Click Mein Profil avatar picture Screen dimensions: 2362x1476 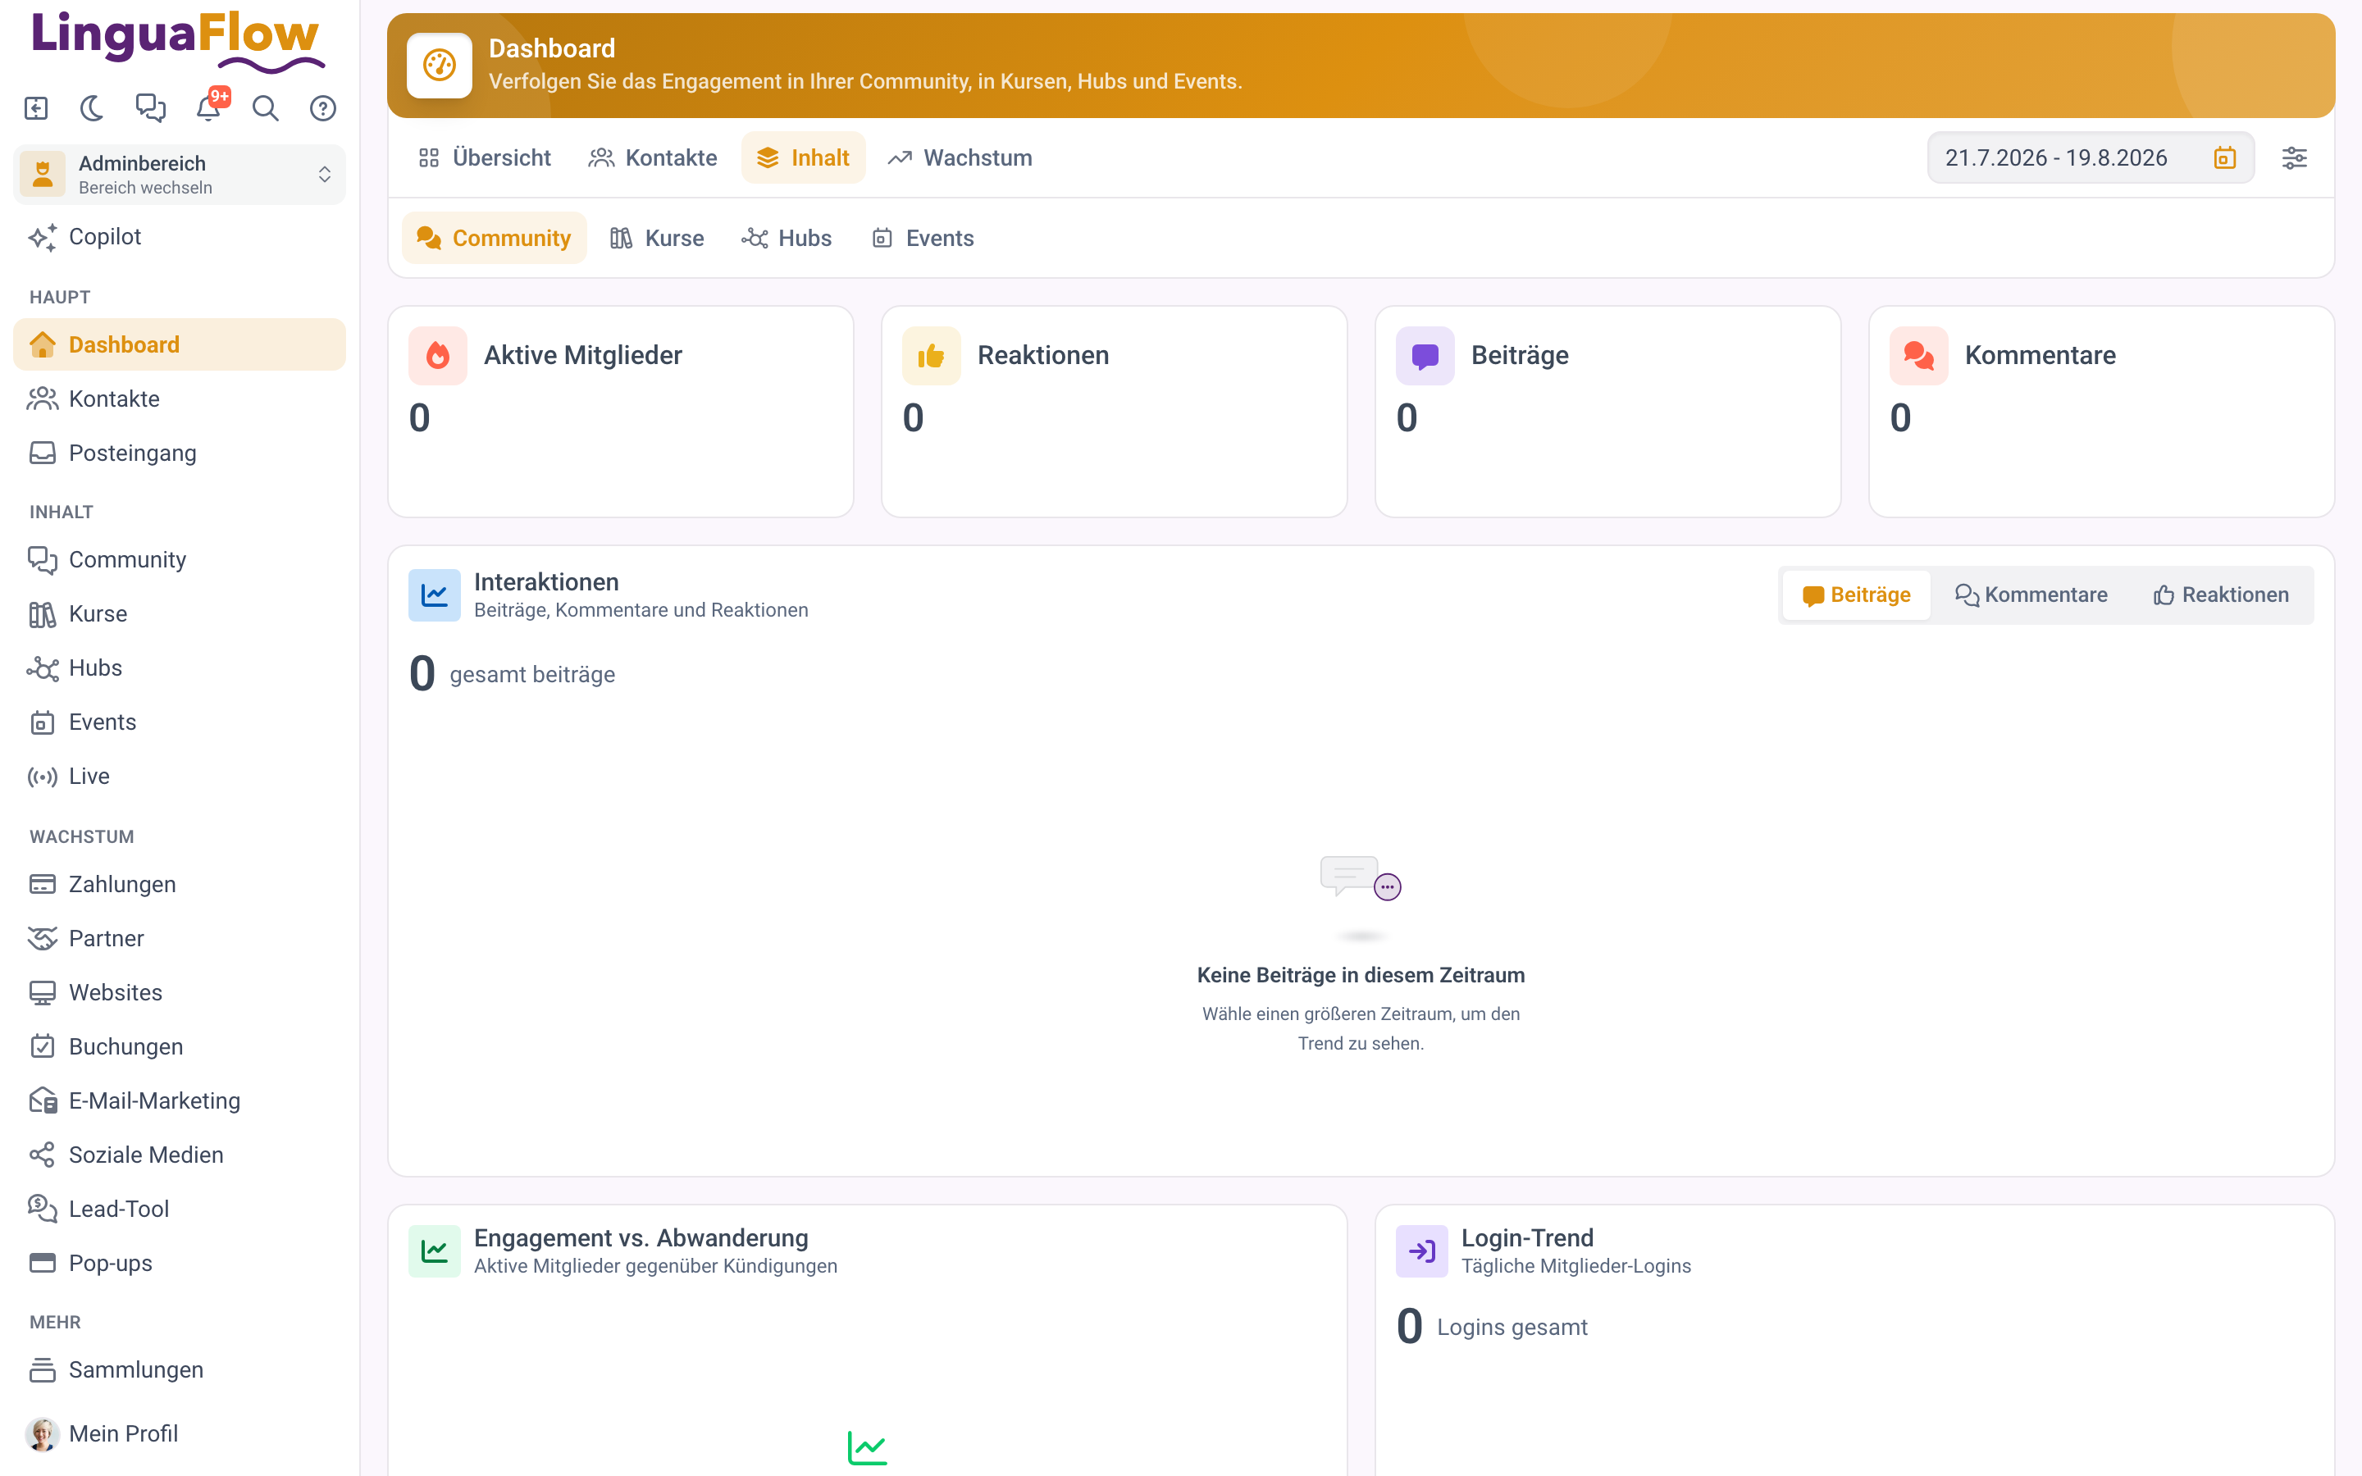[42, 1434]
